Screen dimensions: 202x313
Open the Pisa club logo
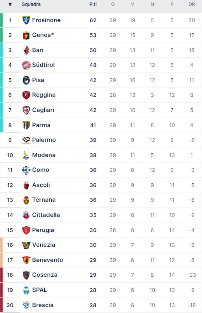[26, 80]
